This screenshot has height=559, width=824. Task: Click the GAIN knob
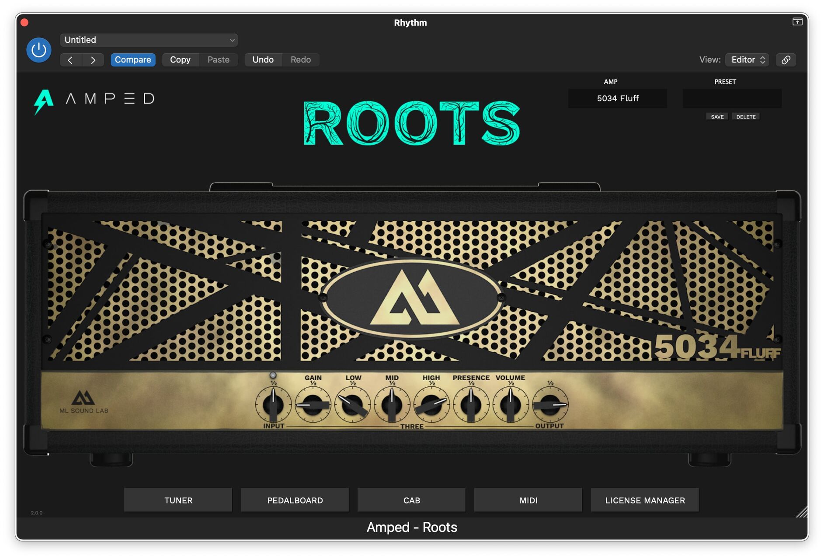[313, 404]
